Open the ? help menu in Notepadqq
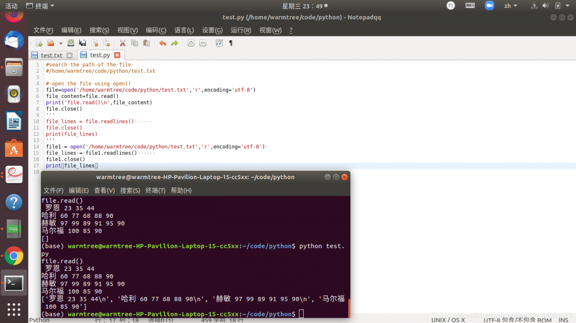576x323 pixels. tap(291, 30)
